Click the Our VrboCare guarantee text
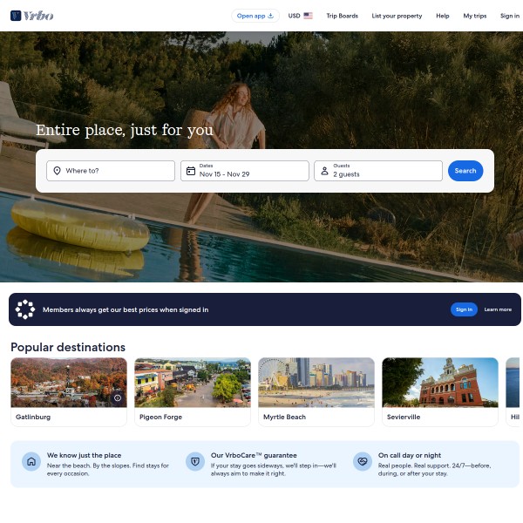This screenshot has height=523, width=523. (254, 455)
